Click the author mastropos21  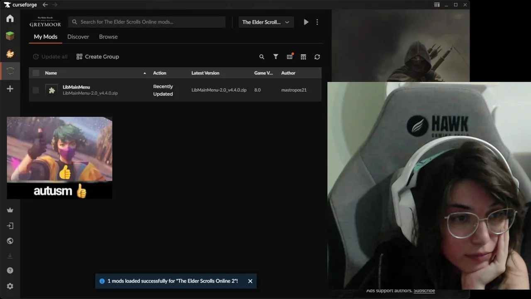[294, 90]
